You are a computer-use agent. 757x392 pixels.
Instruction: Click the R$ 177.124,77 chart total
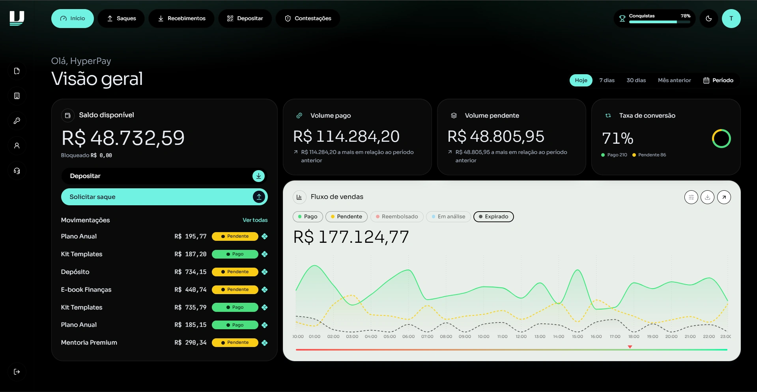(351, 237)
